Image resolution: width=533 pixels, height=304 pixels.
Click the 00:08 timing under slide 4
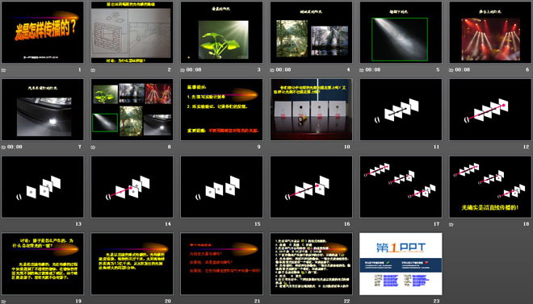pos(283,70)
